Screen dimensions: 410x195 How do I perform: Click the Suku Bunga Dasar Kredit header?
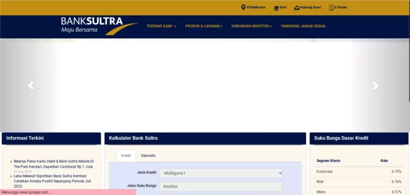click(359, 138)
